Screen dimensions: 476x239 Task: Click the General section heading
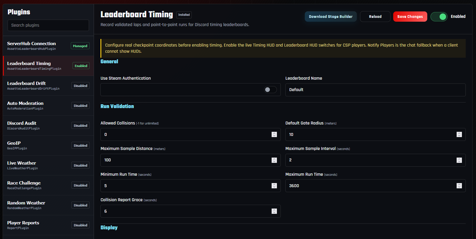(x=109, y=62)
